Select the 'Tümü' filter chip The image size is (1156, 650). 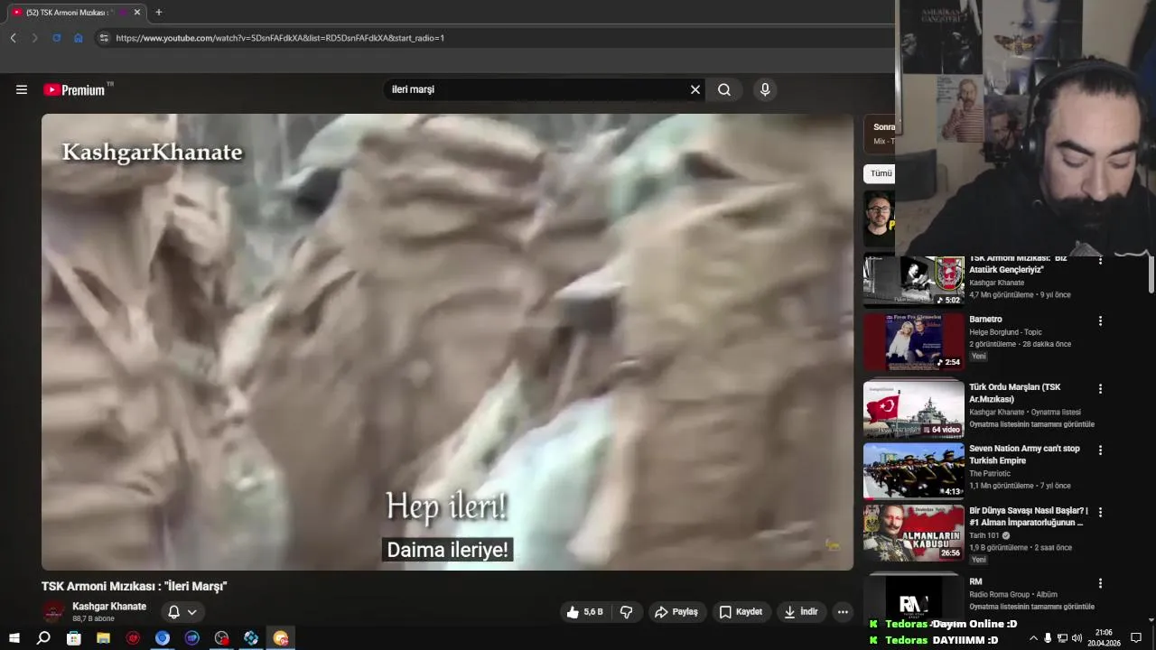pyautogui.click(x=881, y=173)
